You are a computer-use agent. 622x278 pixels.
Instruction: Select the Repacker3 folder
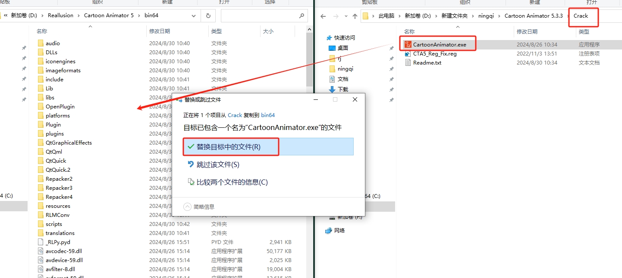click(x=59, y=188)
